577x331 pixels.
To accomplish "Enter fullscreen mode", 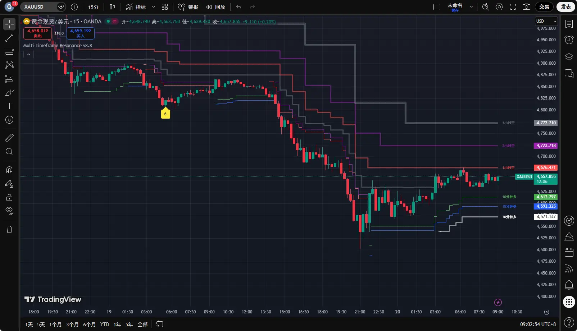I will click(513, 7).
